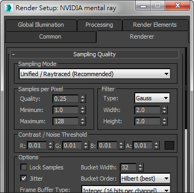Click the Filter Height spinner arrows

pos(165,121)
